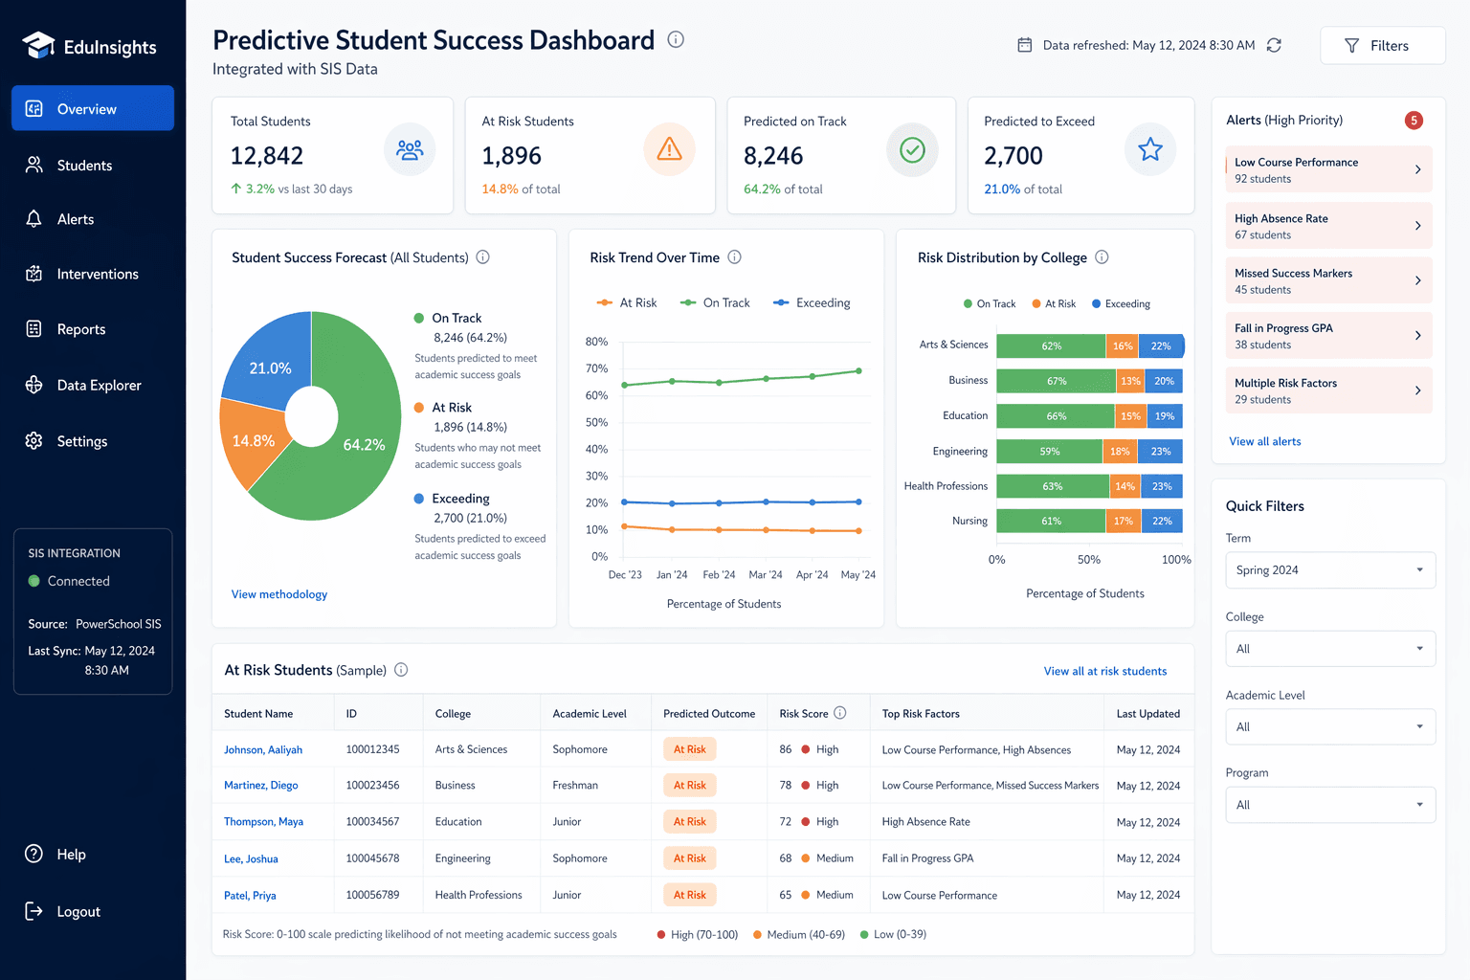Click the Total Students people icon
The image size is (1470, 980).
(410, 149)
